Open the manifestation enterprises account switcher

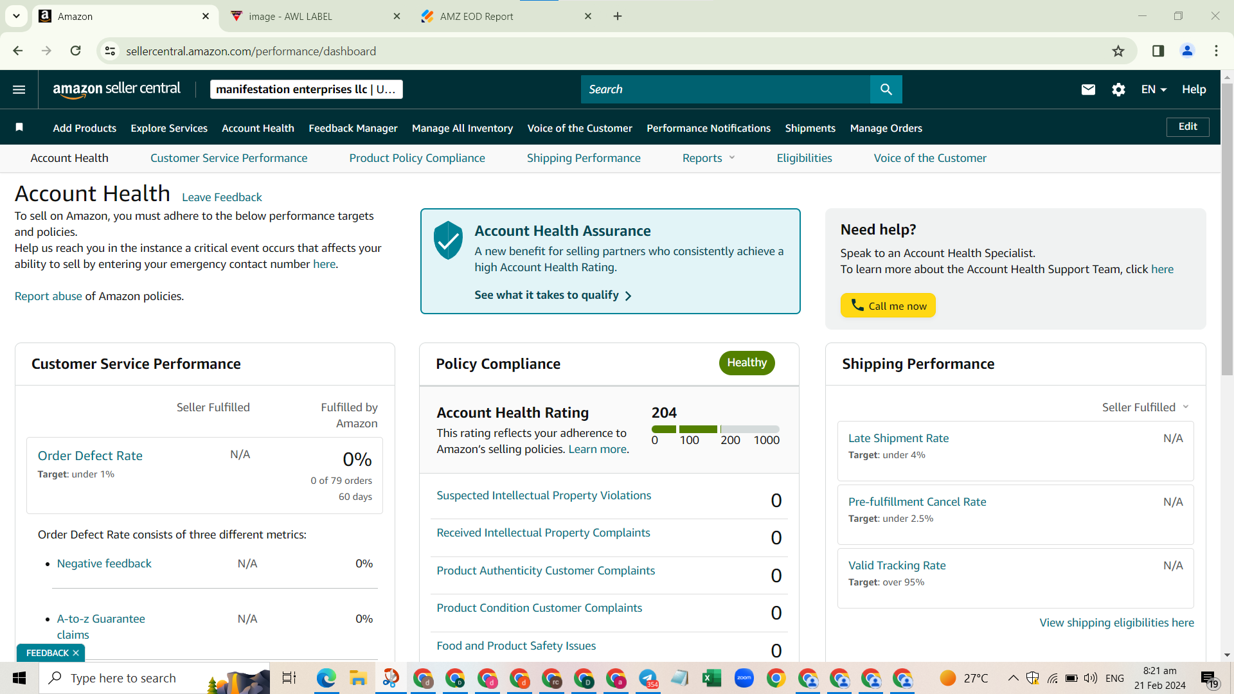pyautogui.click(x=306, y=89)
